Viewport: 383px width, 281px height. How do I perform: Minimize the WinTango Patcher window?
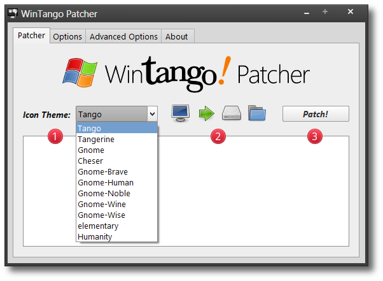click(x=307, y=12)
